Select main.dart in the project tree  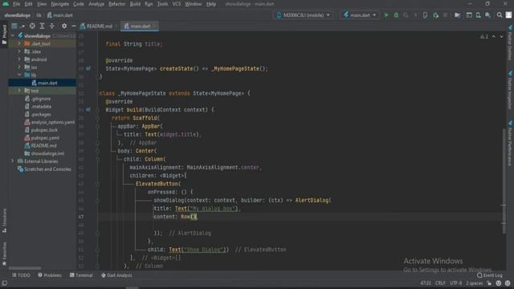(x=44, y=83)
